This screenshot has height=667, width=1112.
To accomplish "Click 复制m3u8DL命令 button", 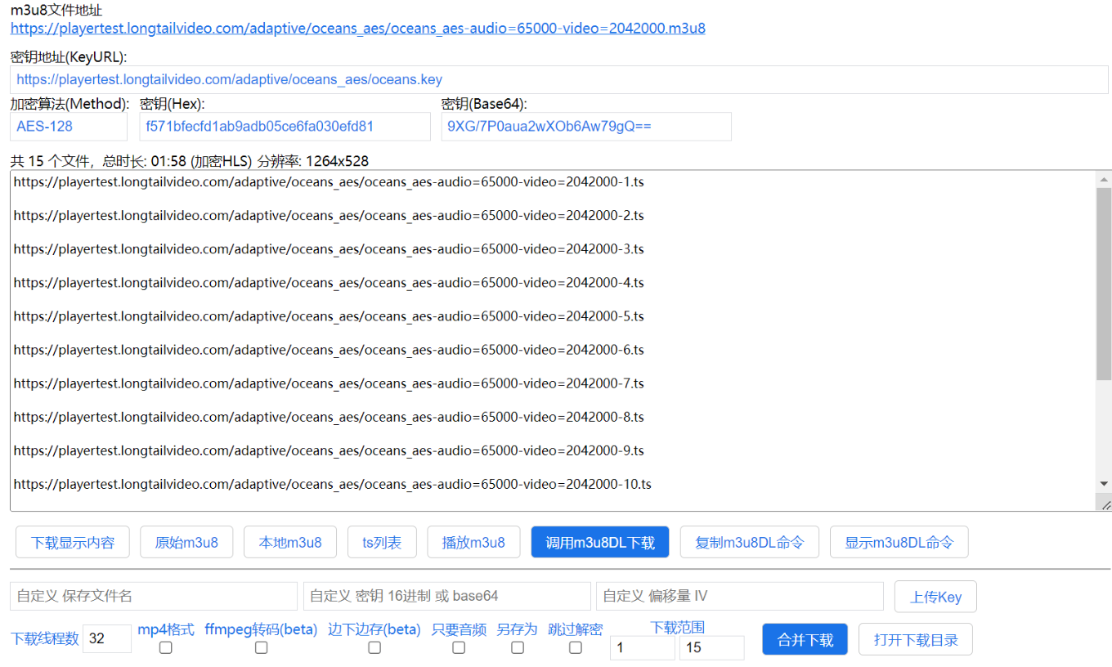I will click(750, 542).
